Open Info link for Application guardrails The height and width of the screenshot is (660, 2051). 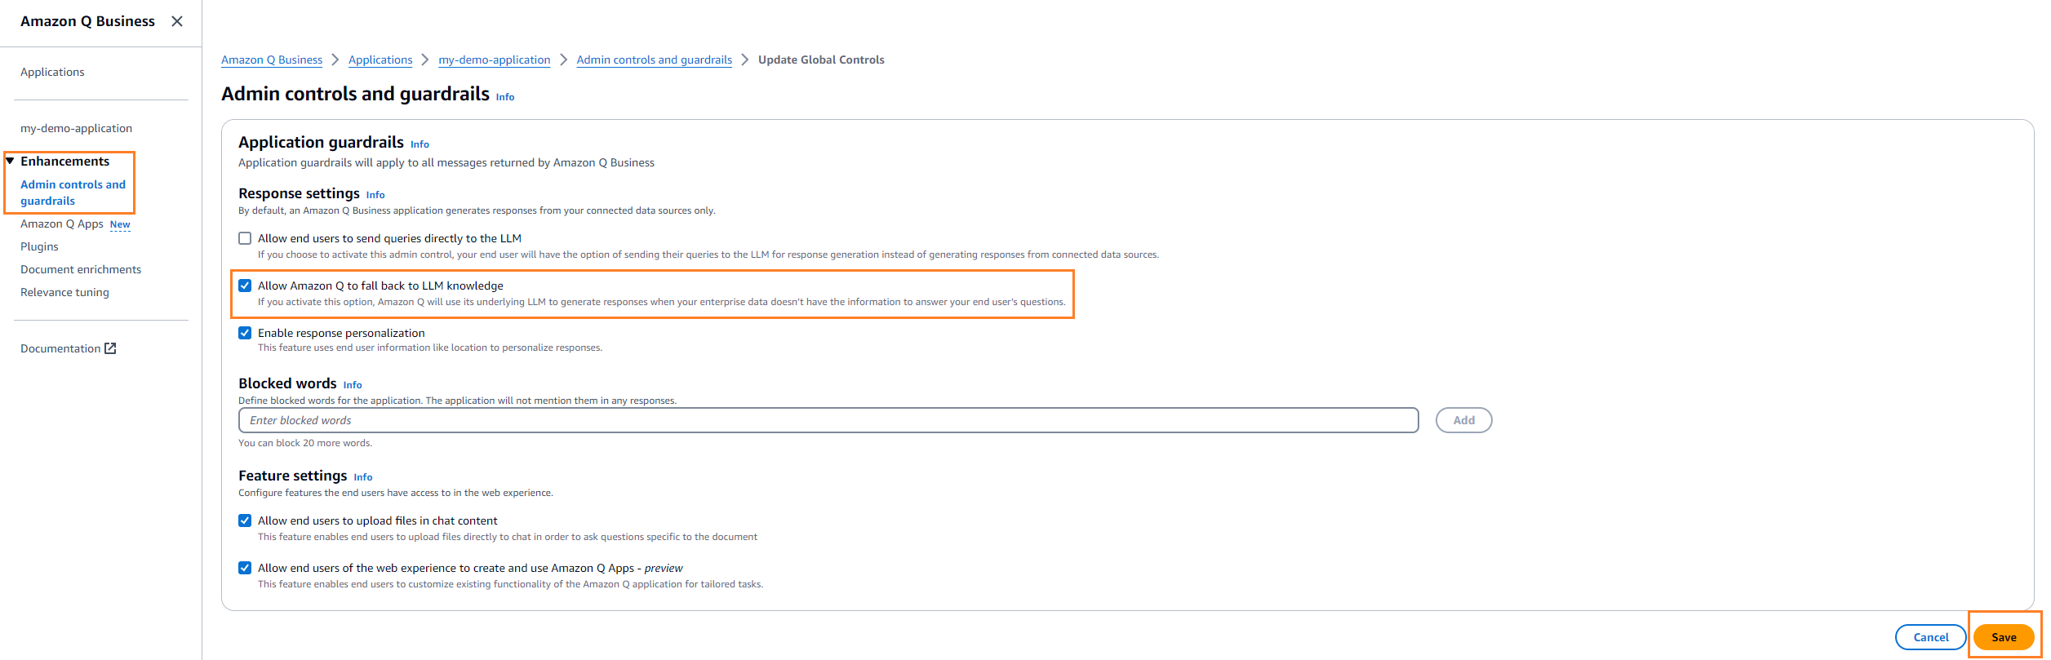point(420,144)
